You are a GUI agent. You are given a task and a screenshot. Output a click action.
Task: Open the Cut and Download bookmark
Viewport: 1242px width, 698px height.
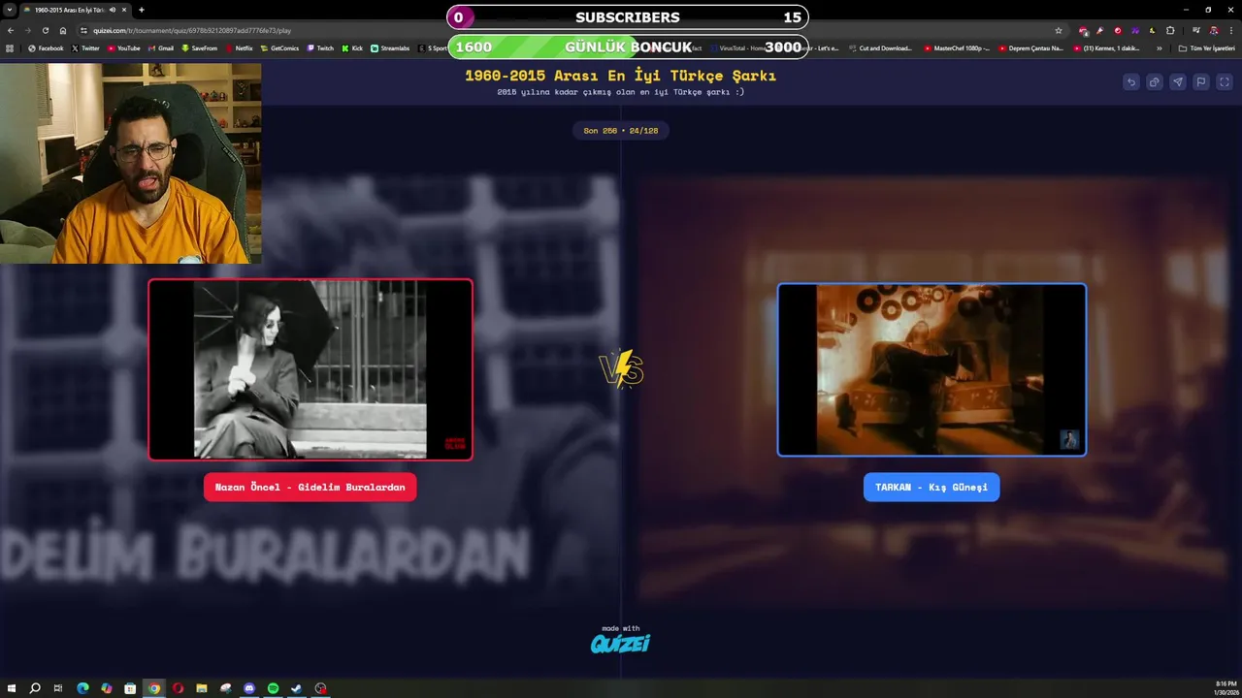pyautogui.click(x=880, y=48)
